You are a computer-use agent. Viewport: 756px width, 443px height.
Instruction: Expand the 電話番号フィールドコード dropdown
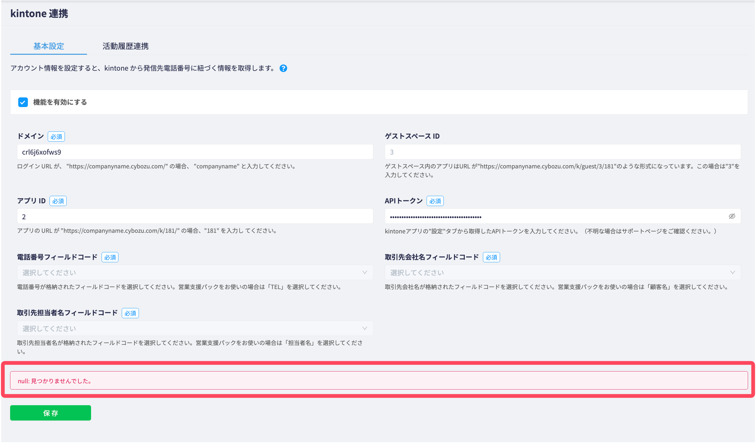pos(195,273)
